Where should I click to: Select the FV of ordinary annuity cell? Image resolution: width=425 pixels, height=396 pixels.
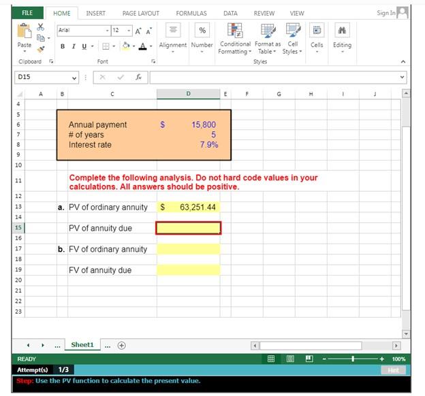[189, 249]
